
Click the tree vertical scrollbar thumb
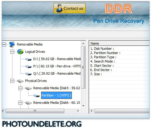(x=83, y=67)
